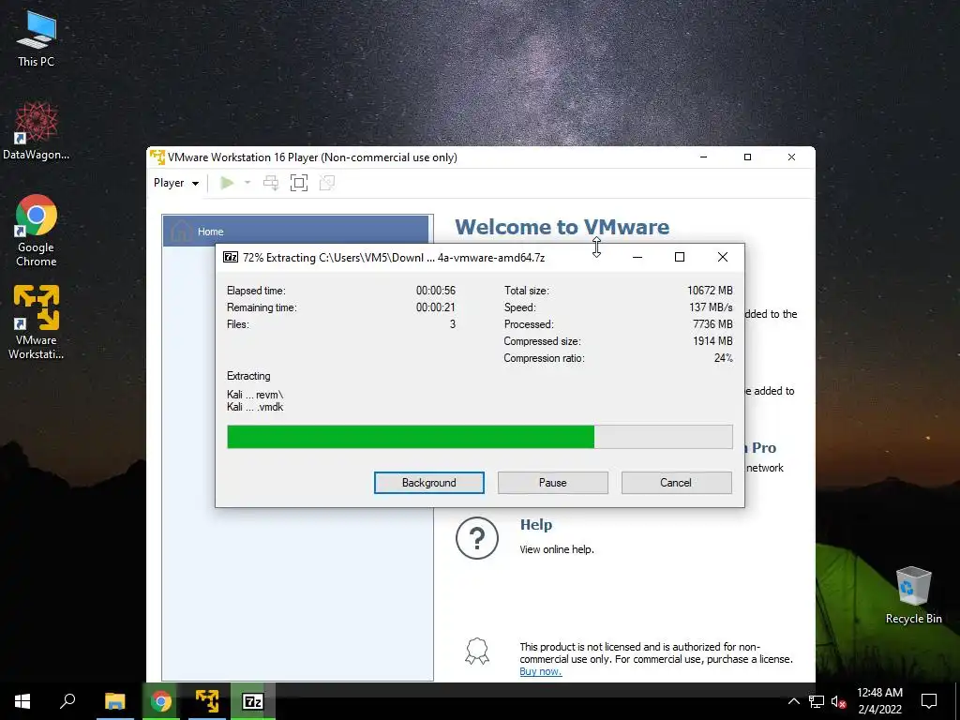The height and width of the screenshot is (720, 960).
Task: Maximize the 7-Zip extracting dialog
Action: [x=680, y=257]
